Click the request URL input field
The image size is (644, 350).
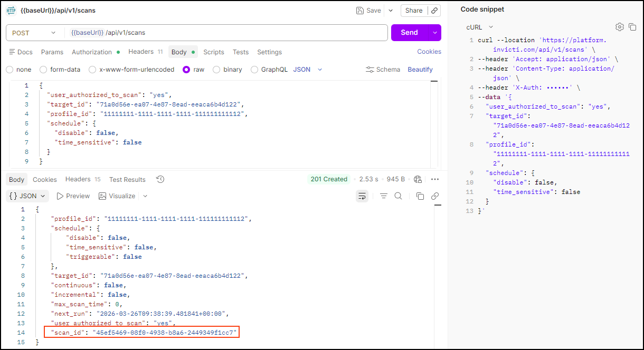tap(227, 33)
